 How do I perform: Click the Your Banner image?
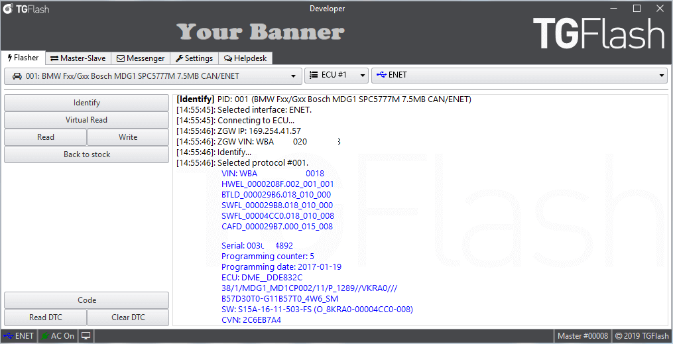(260, 32)
